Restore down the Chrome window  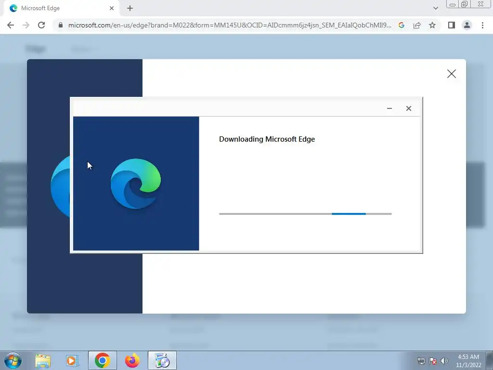(465, 4)
